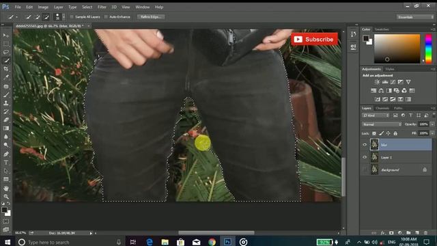
Task: Open the collapsed History panel
Action: [x=353, y=34]
